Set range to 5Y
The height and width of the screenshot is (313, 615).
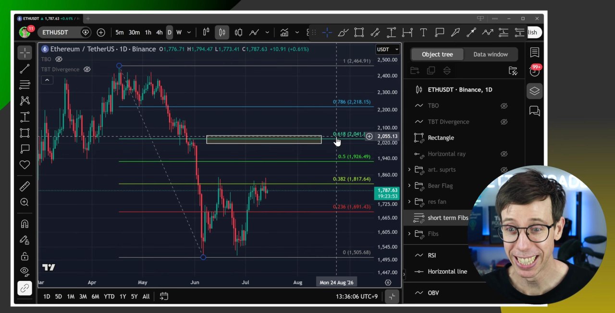(x=134, y=297)
